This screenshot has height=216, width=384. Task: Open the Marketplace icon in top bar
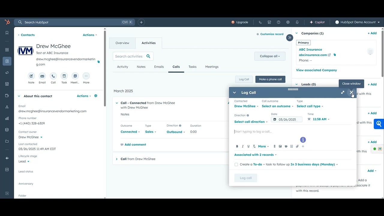tap(269, 22)
